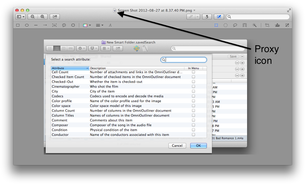This screenshot has height=184, width=305.
Task: Enable In Menu for the Composer attribute
Action: 193,125
